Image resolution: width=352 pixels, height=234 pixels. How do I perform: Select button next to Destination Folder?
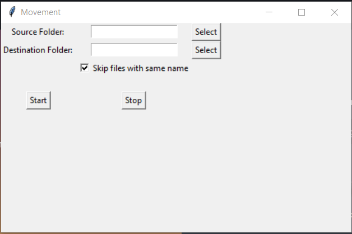point(206,50)
